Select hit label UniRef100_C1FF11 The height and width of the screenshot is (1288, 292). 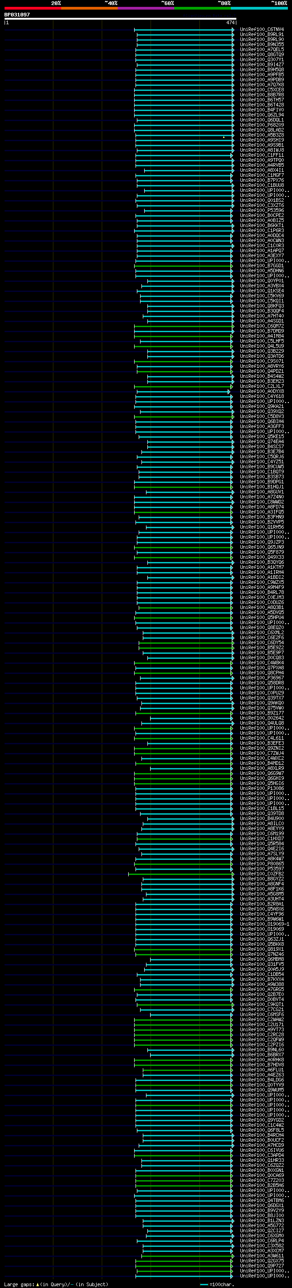[262, 155]
